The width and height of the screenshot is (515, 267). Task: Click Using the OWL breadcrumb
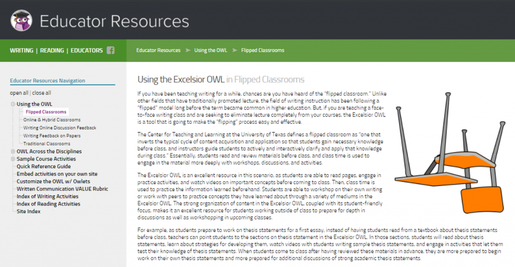tap(211, 50)
